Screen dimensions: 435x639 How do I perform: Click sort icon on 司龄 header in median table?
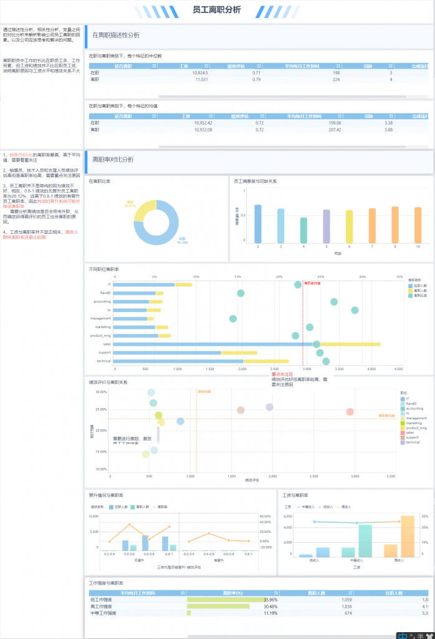[391, 66]
